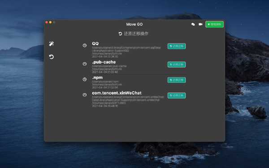Click the timestamp 2021-04-24 21:02:04

[105, 87]
